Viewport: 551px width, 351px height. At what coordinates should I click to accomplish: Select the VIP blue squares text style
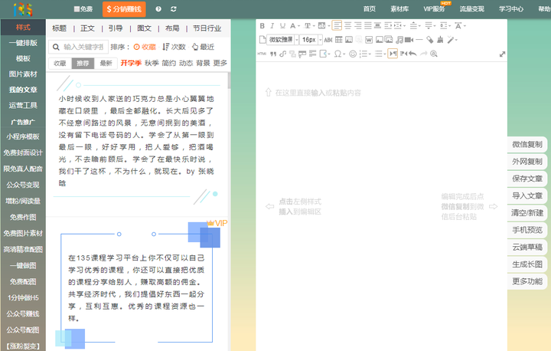(x=138, y=284)
